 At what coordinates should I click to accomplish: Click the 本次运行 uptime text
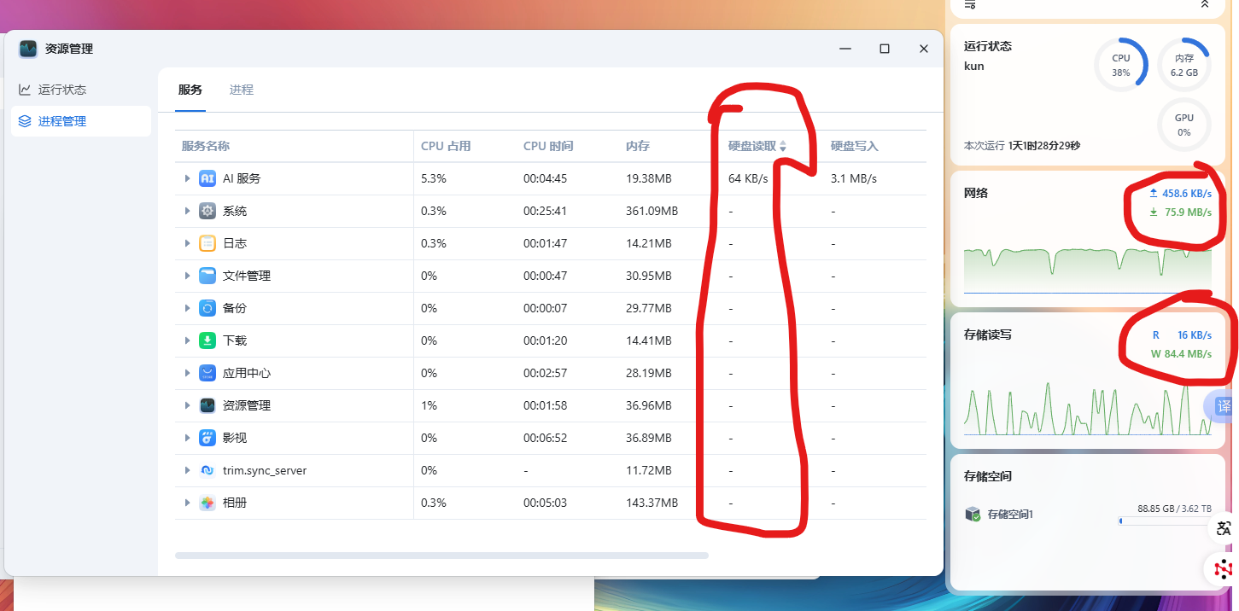tap(1022, 146)
